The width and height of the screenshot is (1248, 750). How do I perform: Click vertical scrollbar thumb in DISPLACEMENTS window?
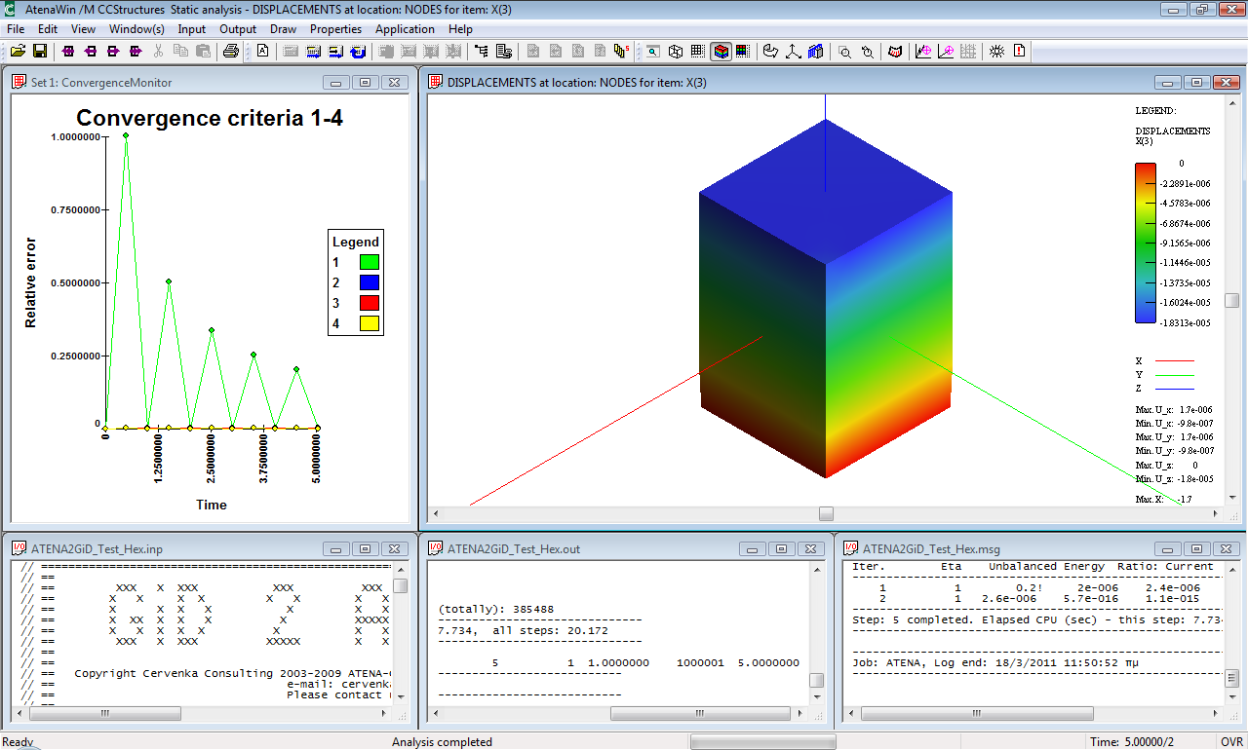click(x=1232, y=301)
